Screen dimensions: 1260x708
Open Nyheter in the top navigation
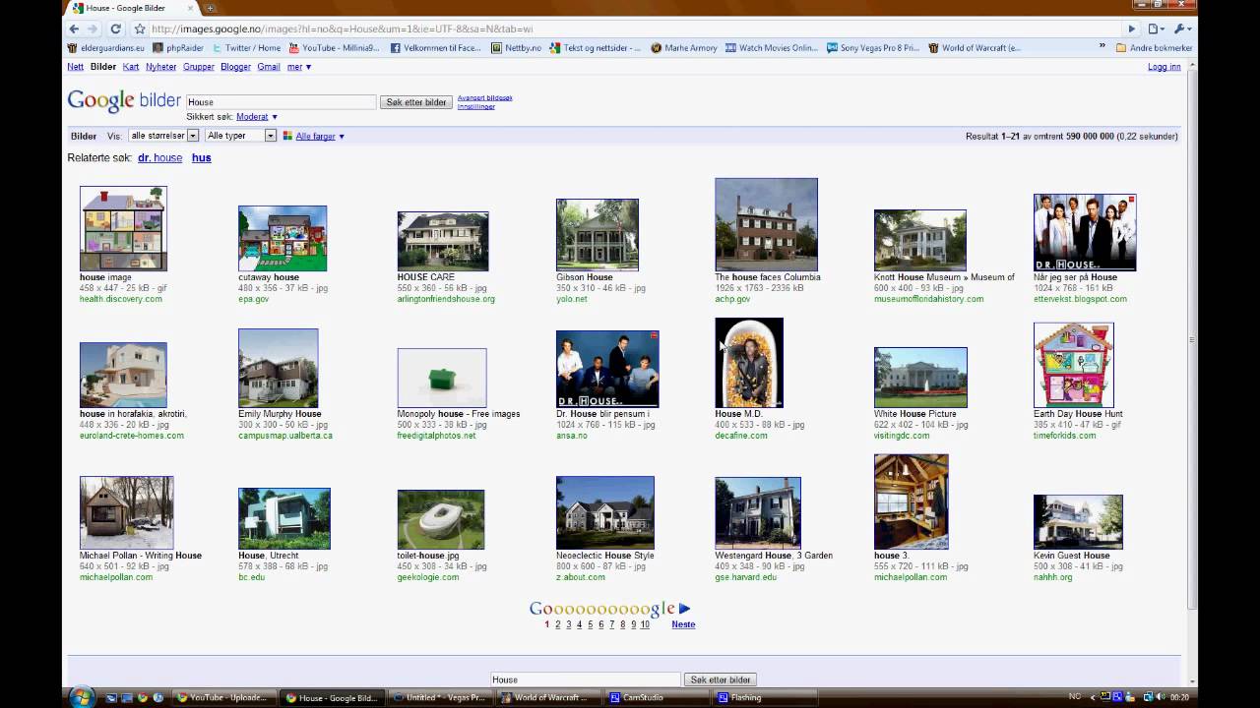(161, 67)
